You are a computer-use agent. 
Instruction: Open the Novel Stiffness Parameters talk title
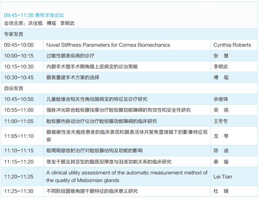click(x=108, y=45)
